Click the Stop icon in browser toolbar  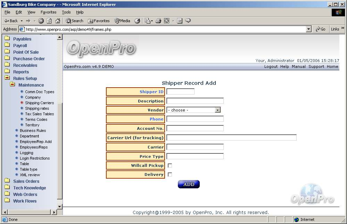click(41, 21)
